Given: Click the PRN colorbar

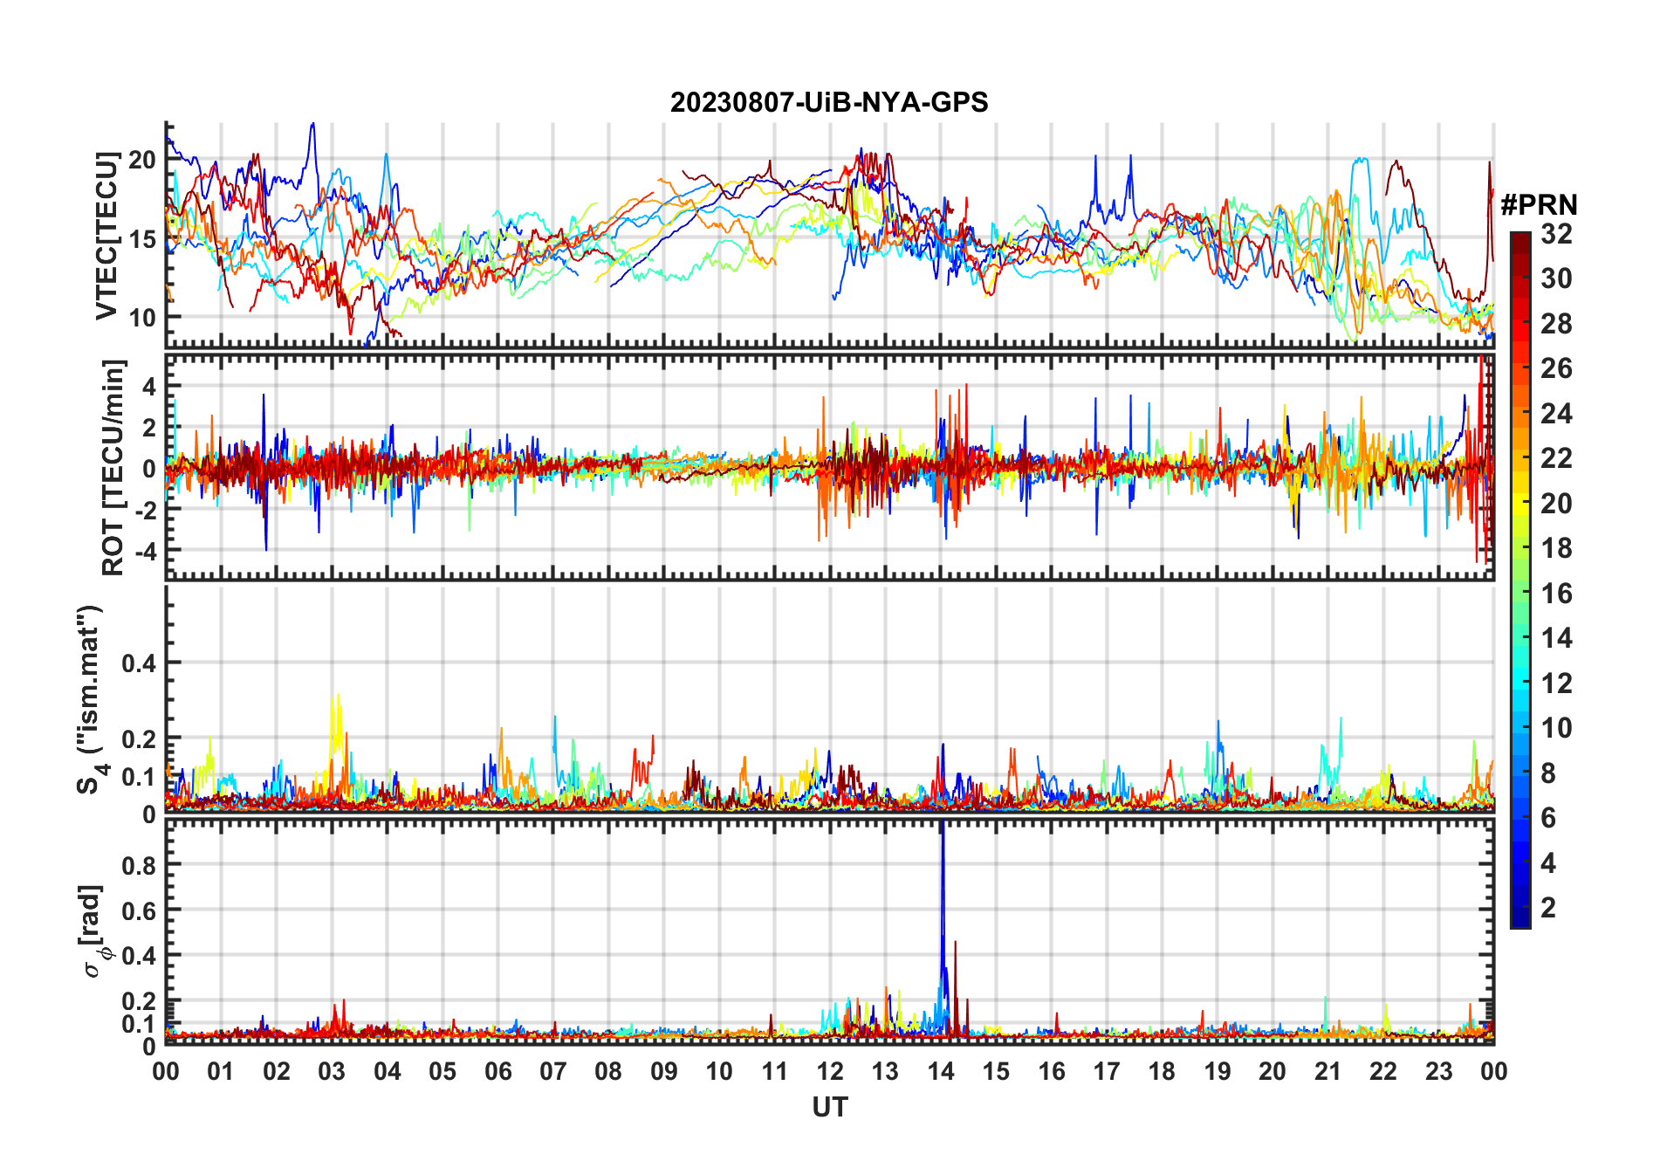Looking at the screenshot, I should tap(1519, 580).
